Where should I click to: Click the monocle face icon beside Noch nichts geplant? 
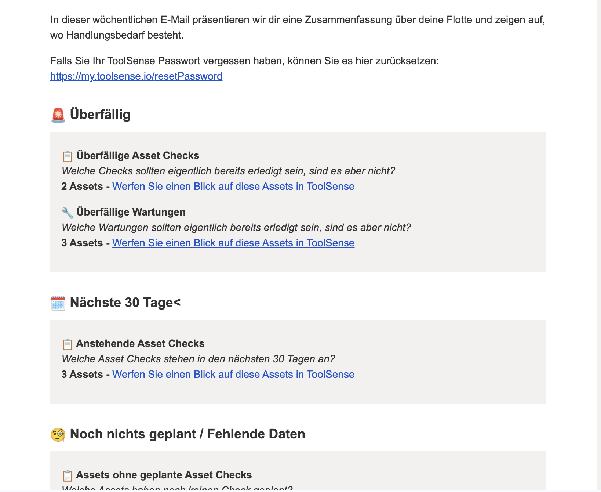(58, 434)
